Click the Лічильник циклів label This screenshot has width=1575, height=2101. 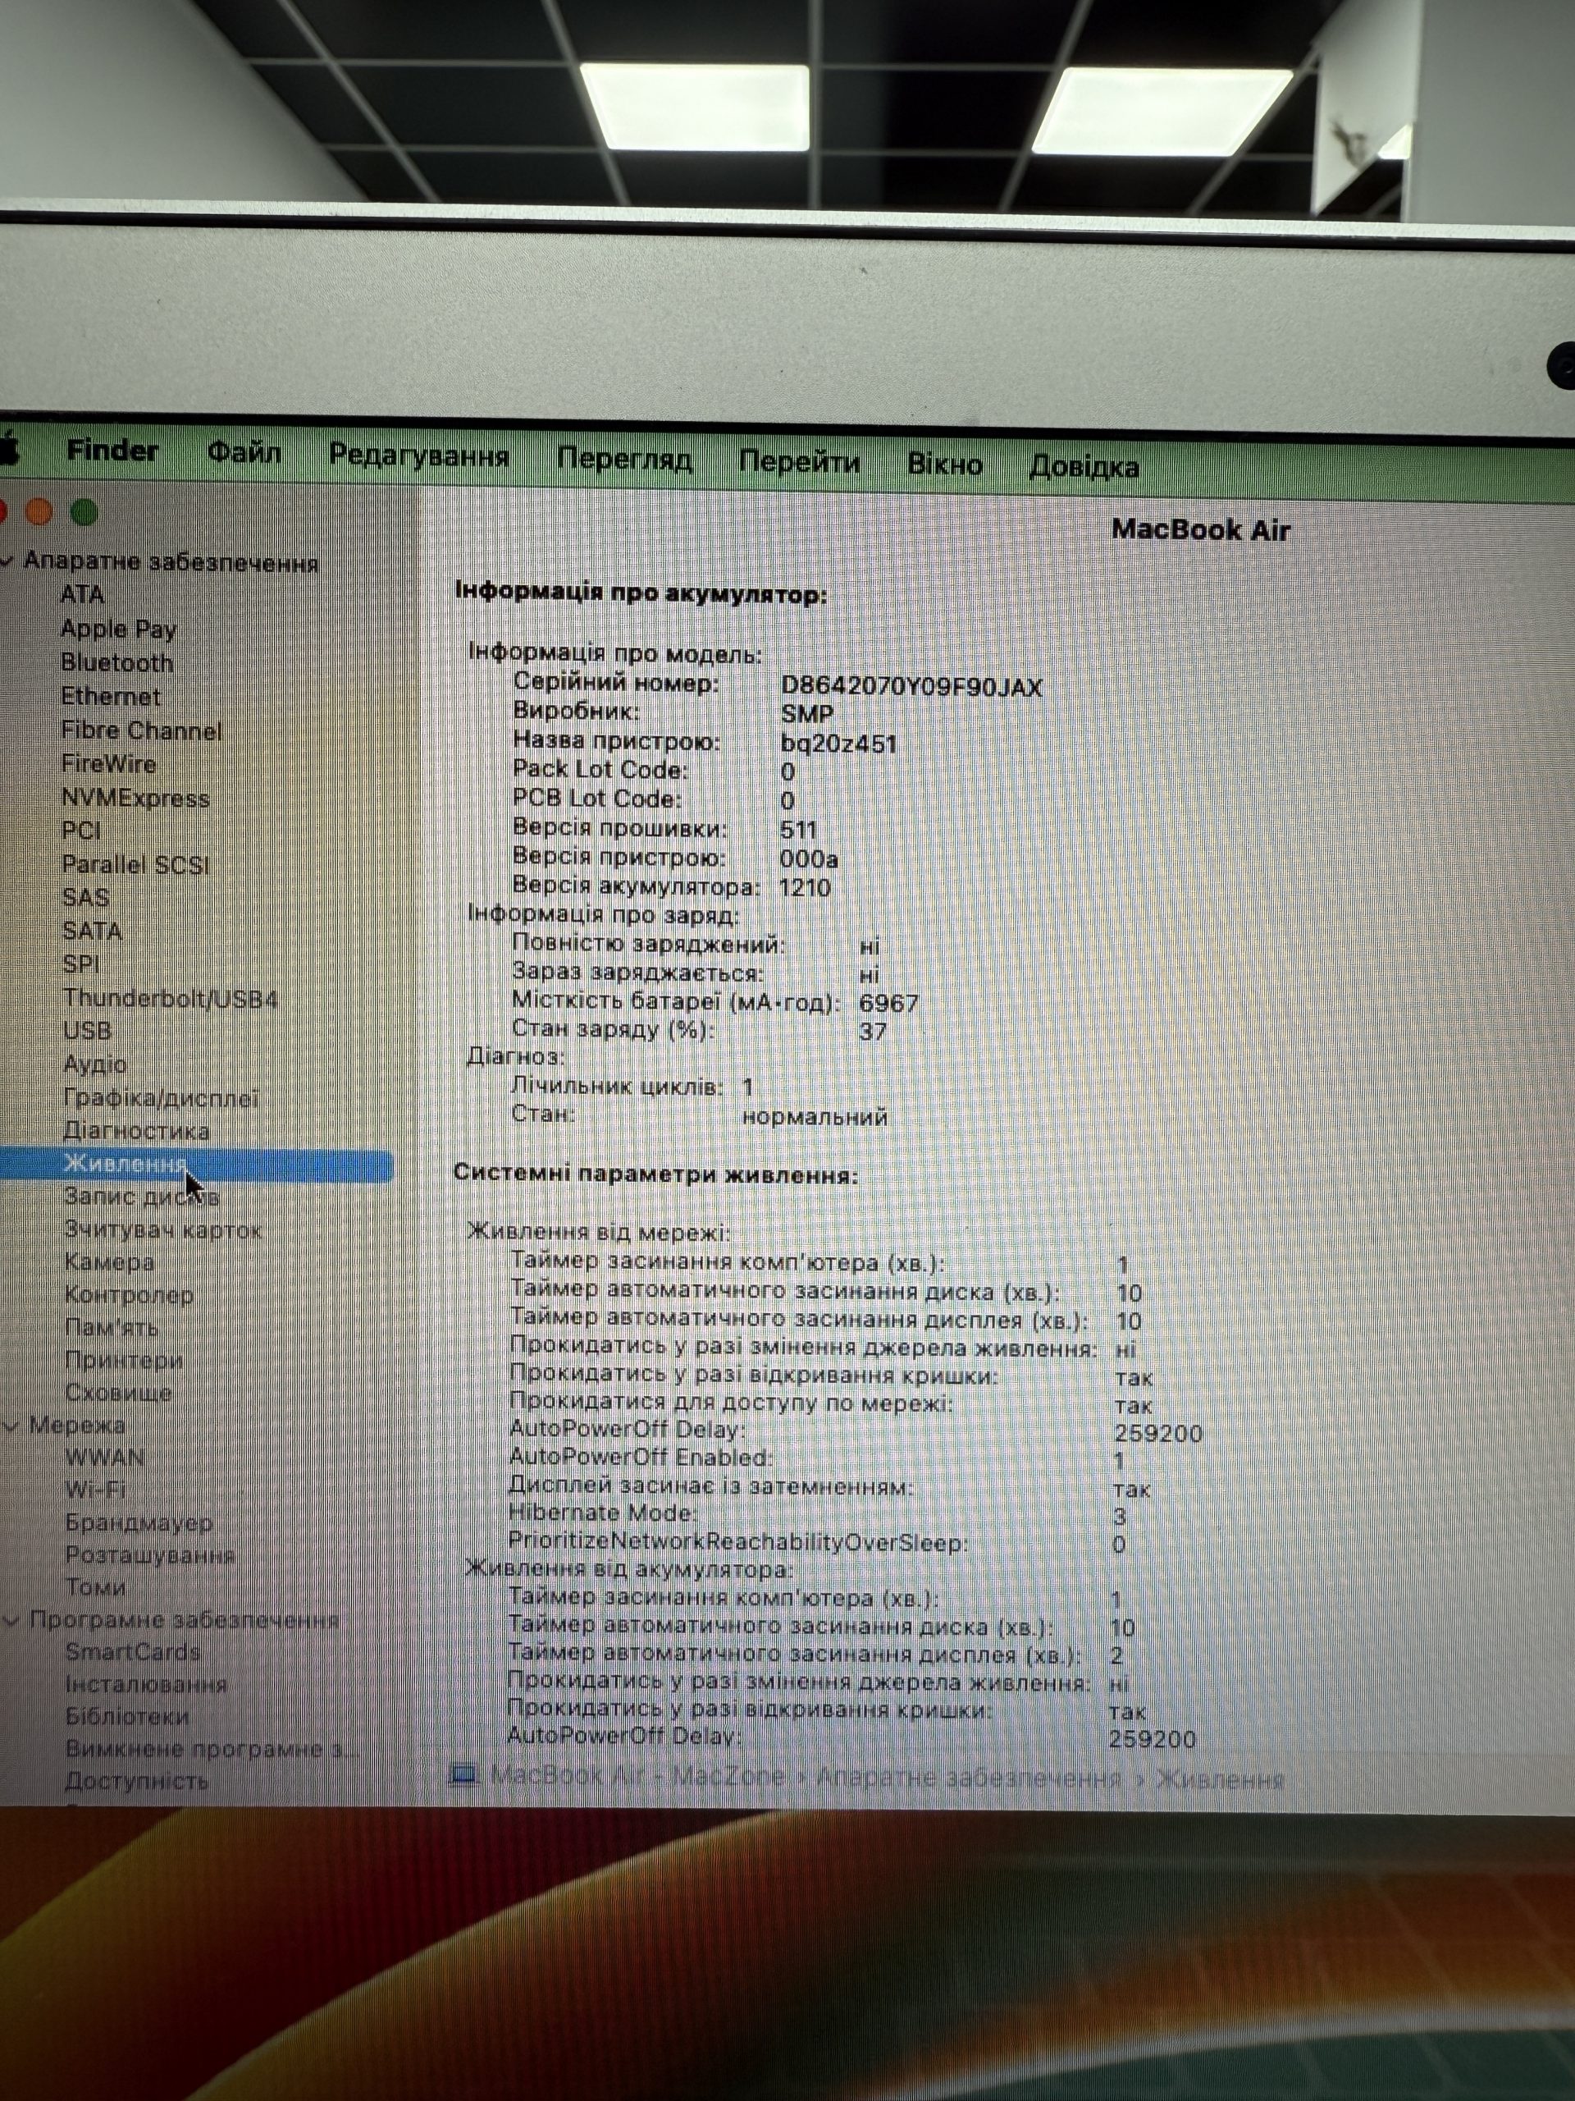(616, 1086)
